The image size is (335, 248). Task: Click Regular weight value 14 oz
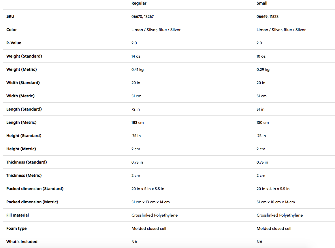pyautogui.click(x=135, y=56)
